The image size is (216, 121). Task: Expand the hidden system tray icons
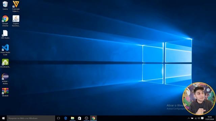189,118
